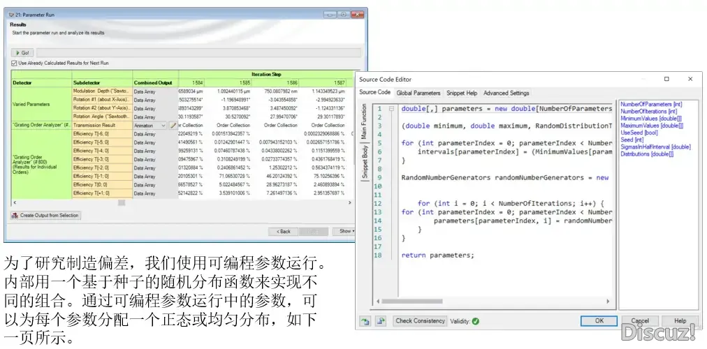
Task: Select the Efficiency T[-1; 0] row
Action: tap(102, 177)
